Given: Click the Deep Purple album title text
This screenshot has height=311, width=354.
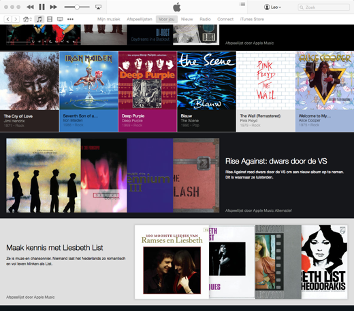Looking at the screenshot, I should pos(133,116).
